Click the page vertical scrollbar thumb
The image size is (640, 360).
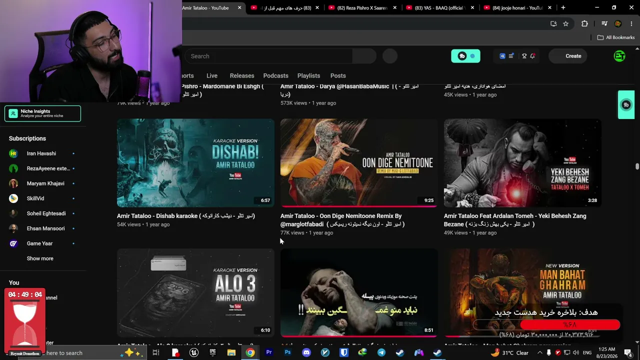637,166
